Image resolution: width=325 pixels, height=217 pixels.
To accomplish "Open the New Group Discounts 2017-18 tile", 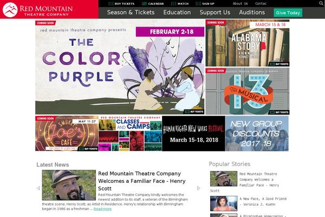I will [257, 133].
